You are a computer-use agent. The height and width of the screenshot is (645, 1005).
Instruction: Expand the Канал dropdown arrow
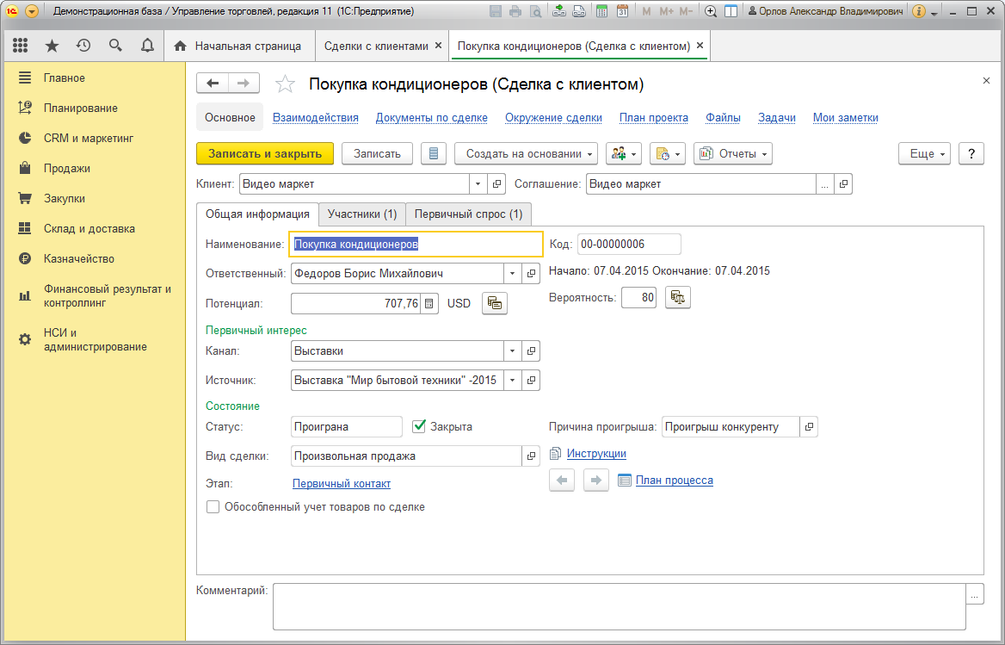pyautogui.click(x=513, y=351)
